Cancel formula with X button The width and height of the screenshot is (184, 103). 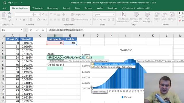31,30
